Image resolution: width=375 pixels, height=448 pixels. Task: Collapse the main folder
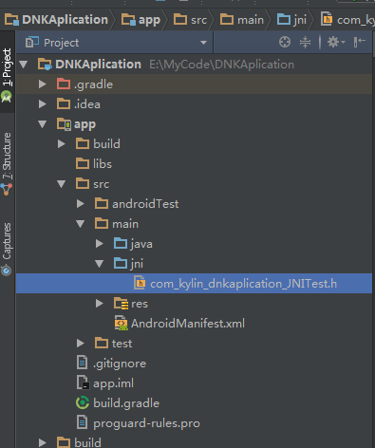pyautogui.click(x=81, y=224)
